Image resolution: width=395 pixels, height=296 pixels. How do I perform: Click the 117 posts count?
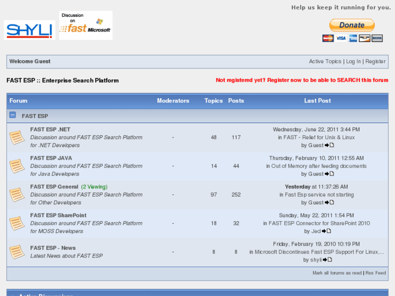coord(236,137)
